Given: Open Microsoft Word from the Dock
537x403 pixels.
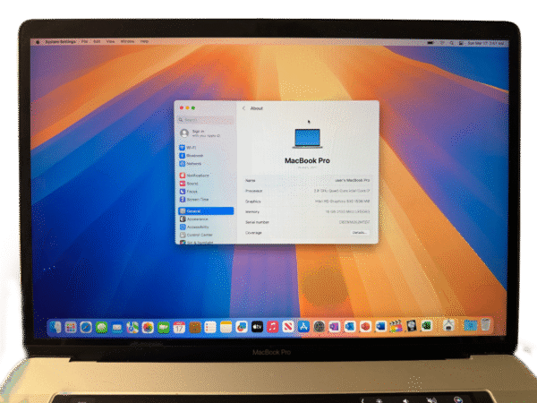Looking at the screenshot, I should [x=380, y=326].
